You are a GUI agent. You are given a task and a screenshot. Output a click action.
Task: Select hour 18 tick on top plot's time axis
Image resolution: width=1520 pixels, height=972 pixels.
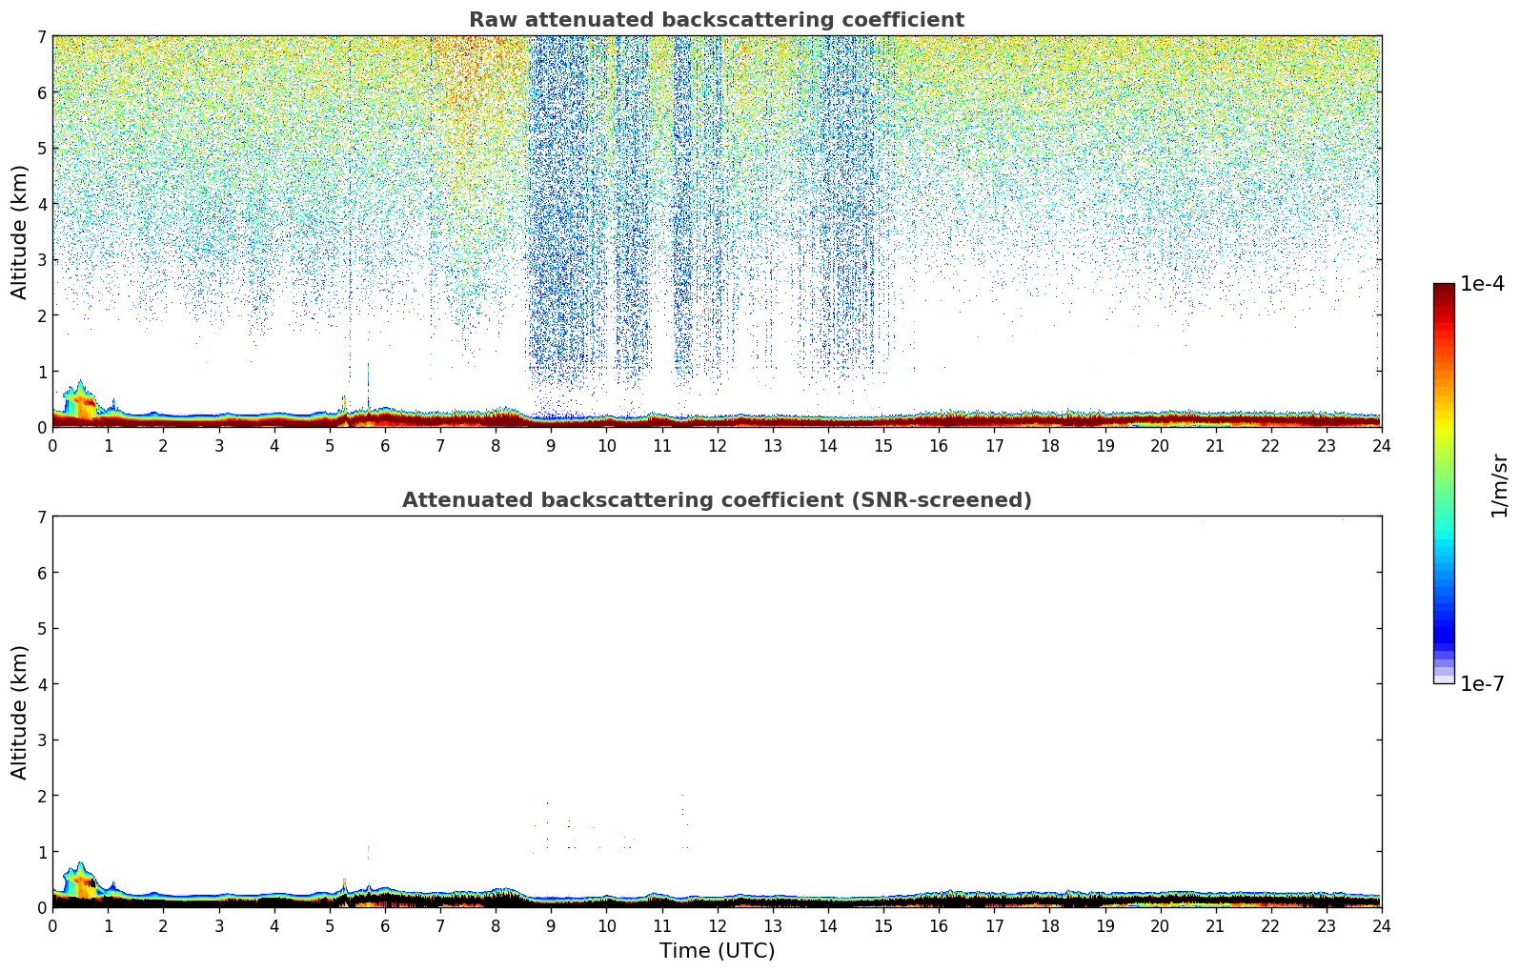[1049, 445]
